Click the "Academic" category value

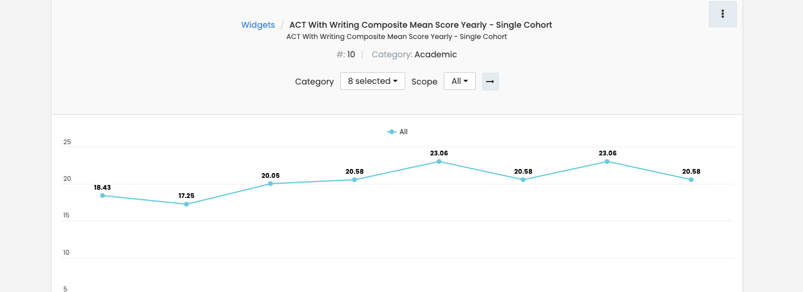click(436, 54)
